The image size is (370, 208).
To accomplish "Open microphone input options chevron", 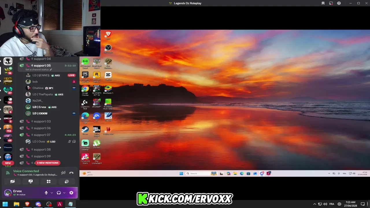I will tap(52, 193).
